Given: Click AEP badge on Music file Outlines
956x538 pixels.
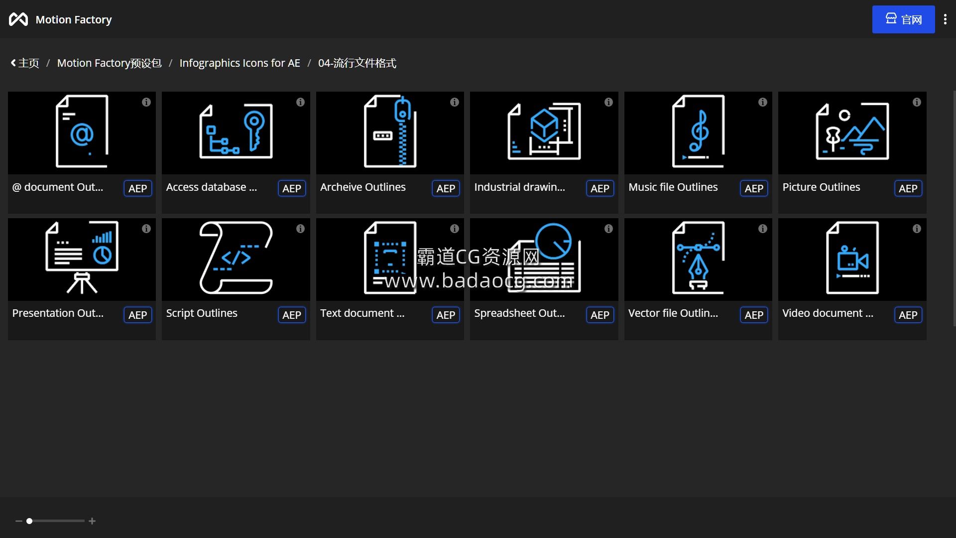Looking at the screenshot, I should point(754,188).
